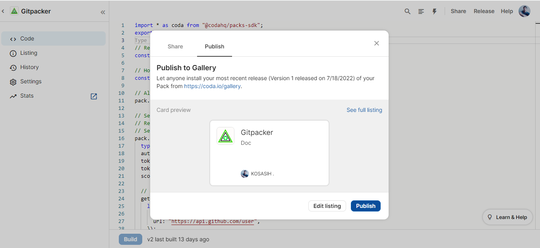540x248 pixels.
Task: Click the Edit listing button
Action: point(327,206)
